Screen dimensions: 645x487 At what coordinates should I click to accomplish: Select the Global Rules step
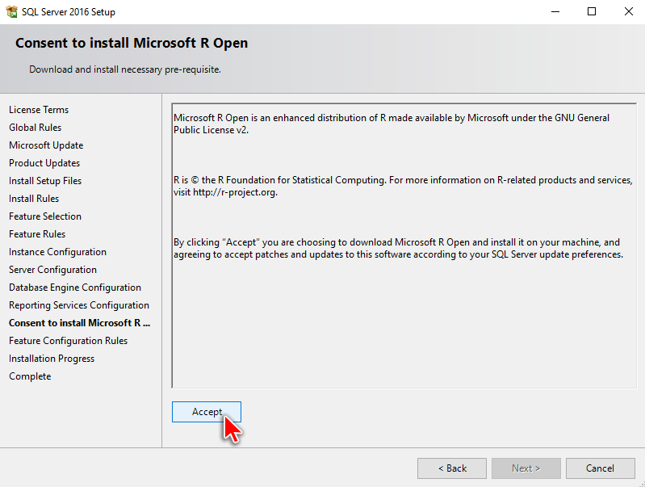pyautogui.click(x=35, y=128)
